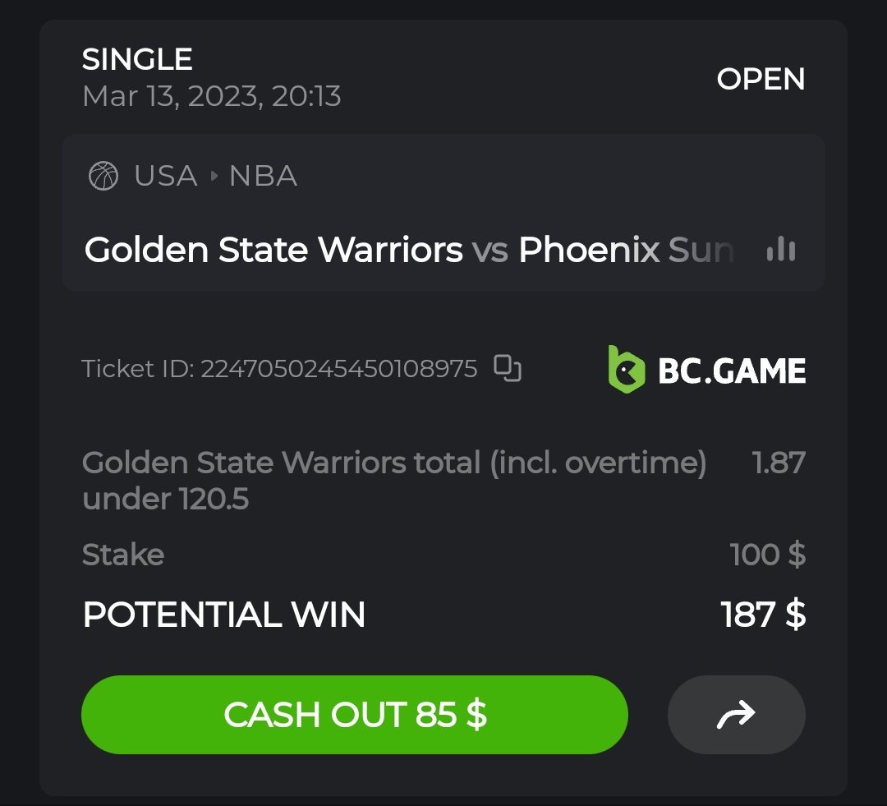Click the Mar 13, 2023 bet date
887x806 pixels.
[211, 97]
